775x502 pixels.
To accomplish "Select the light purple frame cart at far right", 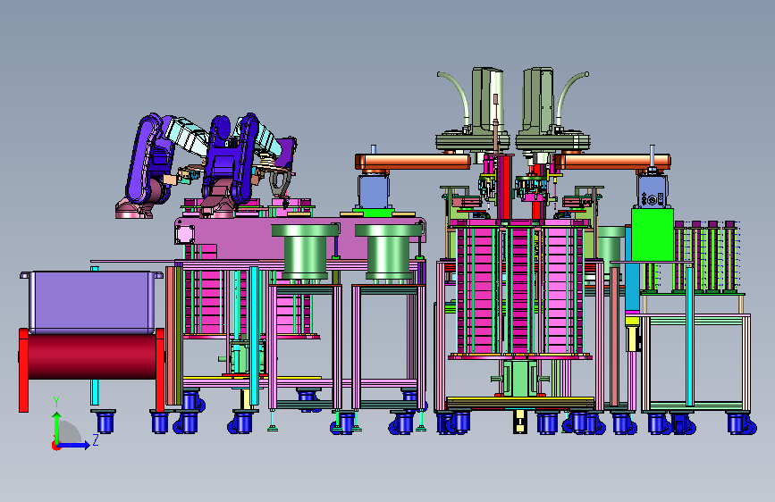I will [696, 364].
